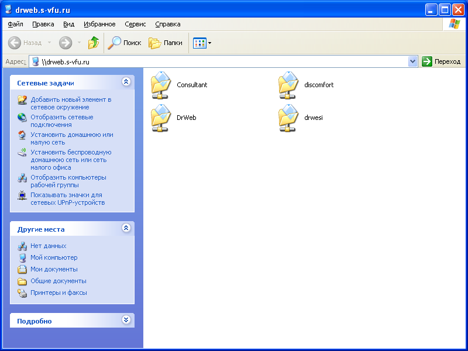The height and width of the screenshot is (351, 468).
Task: Click Установить домашнюю или малую сеть link
Action: [72, 139]
